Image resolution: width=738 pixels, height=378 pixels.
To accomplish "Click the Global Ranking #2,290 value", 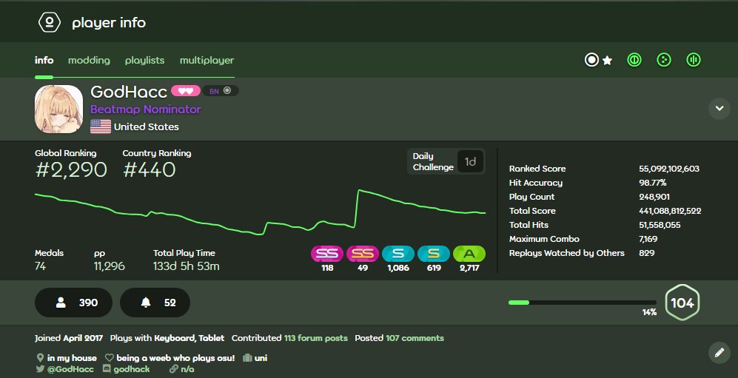I will tap(71, 169).
